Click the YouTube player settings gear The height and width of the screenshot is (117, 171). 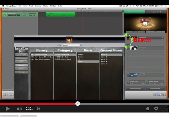156,109
